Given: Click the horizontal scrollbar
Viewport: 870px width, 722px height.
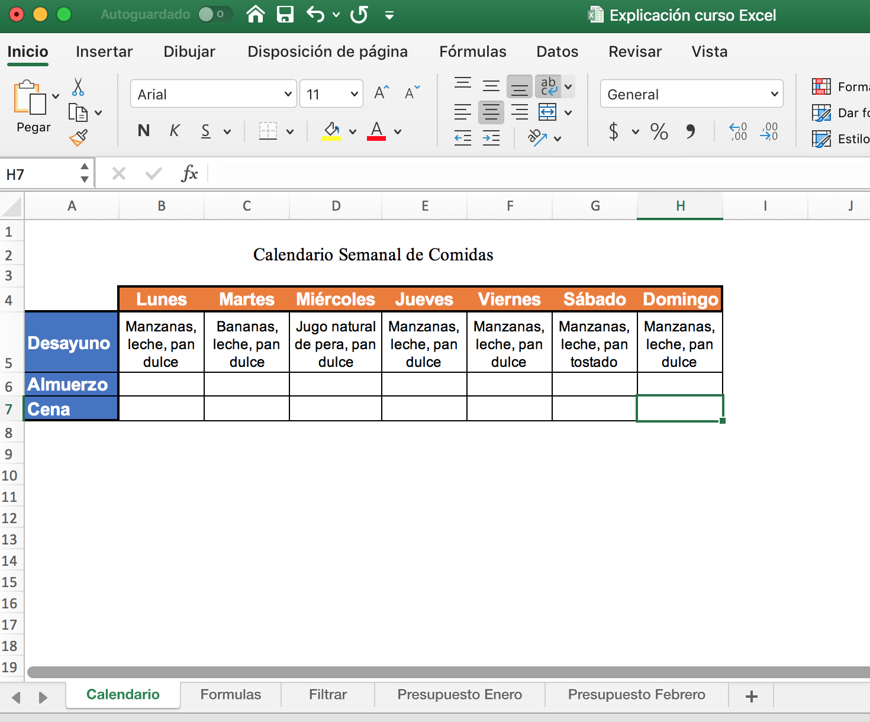Looking at the screenshot, I should pyautogui.click(x=448, y=672).
